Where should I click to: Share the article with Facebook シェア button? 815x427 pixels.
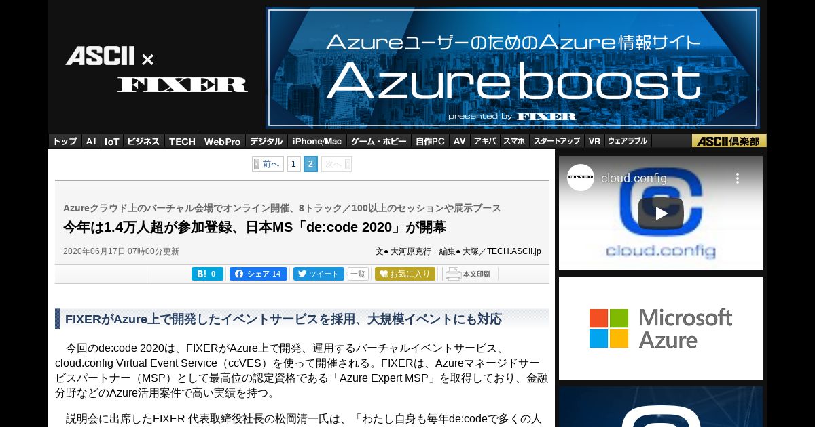click(258, 274)
